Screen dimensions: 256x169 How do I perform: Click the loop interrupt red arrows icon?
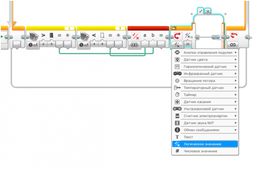(x=234, y=36)
